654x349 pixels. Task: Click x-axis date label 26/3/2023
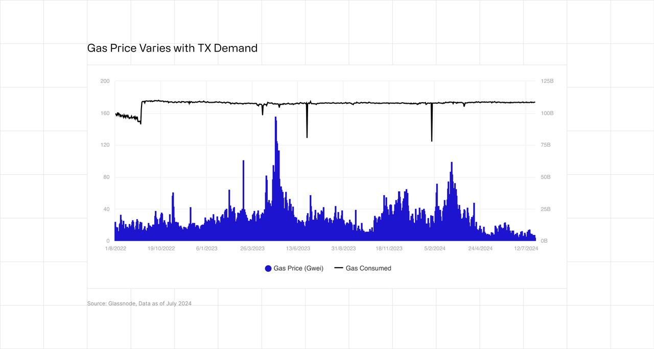pos(252,248)
